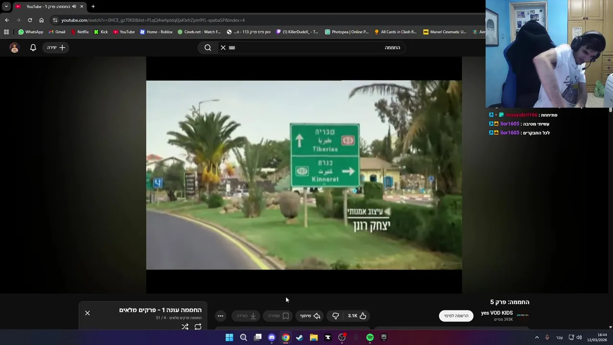
Task: Open Task View on the taskbar
Action: pyautogui.click(x=258, y=337)
